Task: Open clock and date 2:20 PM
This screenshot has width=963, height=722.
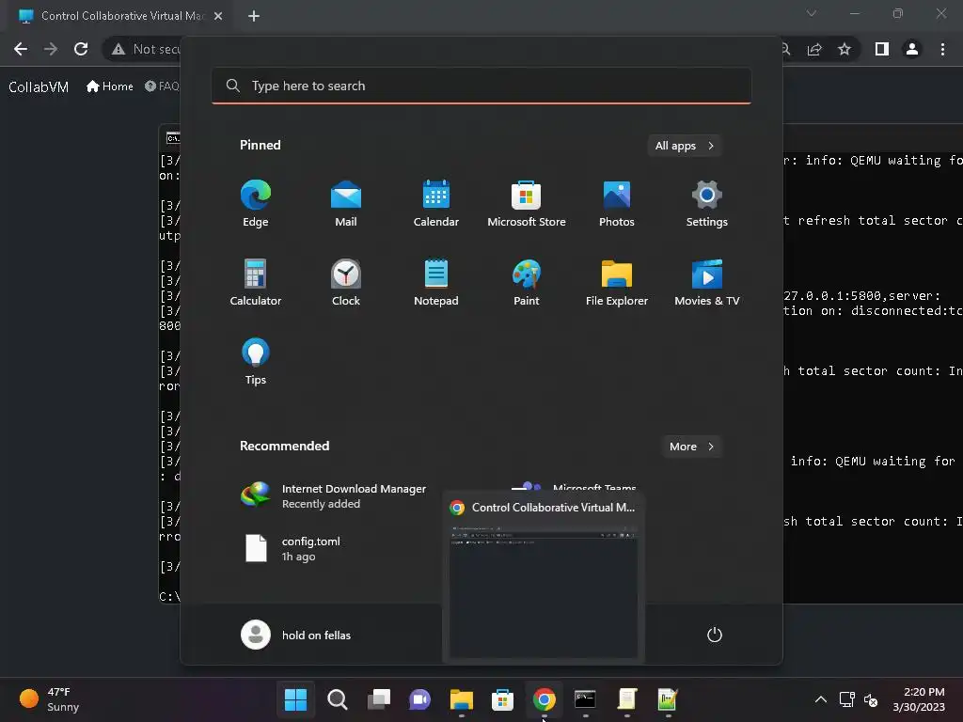Action: [x=919, y=699]
